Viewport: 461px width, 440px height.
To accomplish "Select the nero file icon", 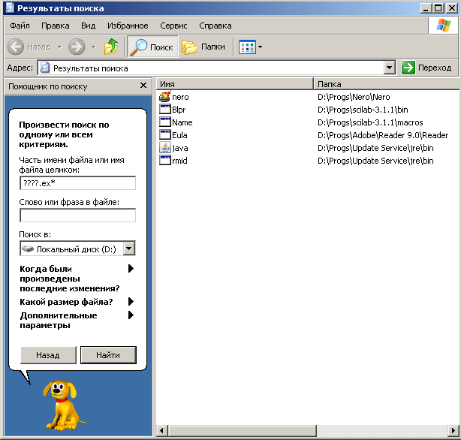I will point(165,97).
